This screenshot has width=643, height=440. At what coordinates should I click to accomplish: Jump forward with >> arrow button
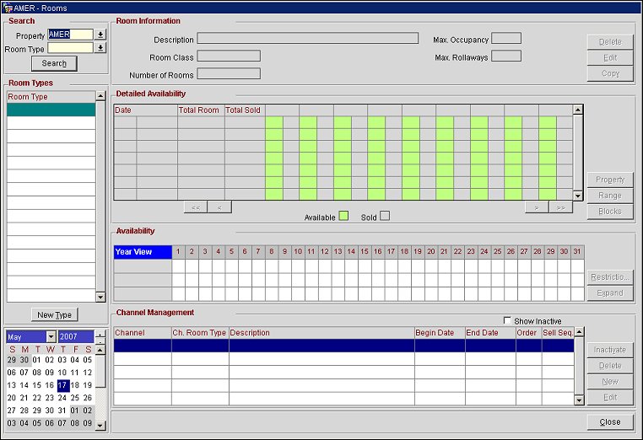pos(560,207)
